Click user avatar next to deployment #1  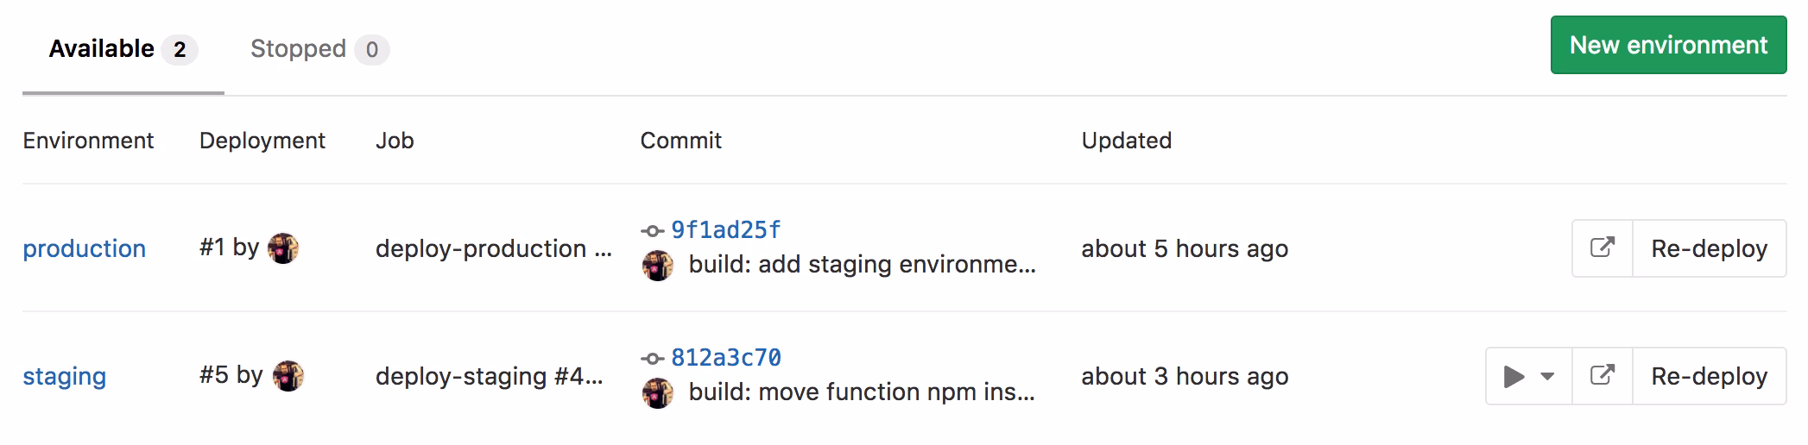tap(283, 248)
